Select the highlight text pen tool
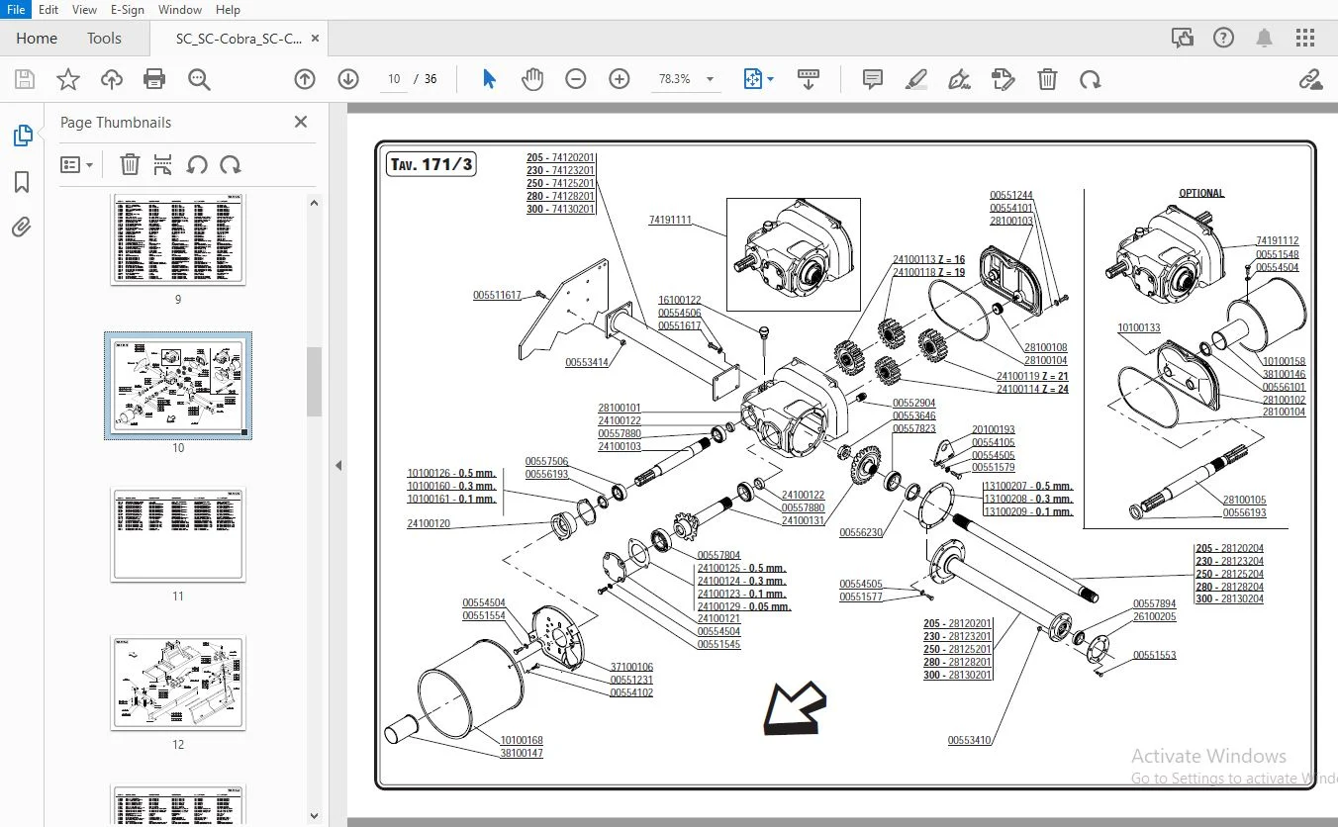 tap(916, 79)
